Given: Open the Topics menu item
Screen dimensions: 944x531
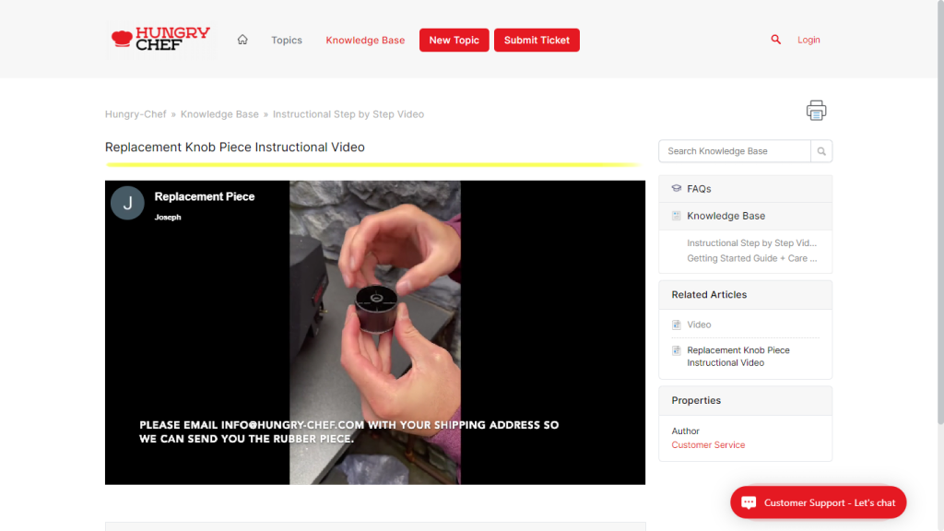Looking at the screenshot, I should pyautogui.click(x=287, y=41).
